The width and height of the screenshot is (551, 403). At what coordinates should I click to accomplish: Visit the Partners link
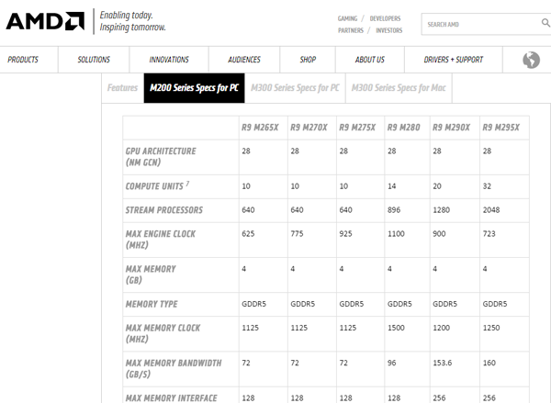350,30
